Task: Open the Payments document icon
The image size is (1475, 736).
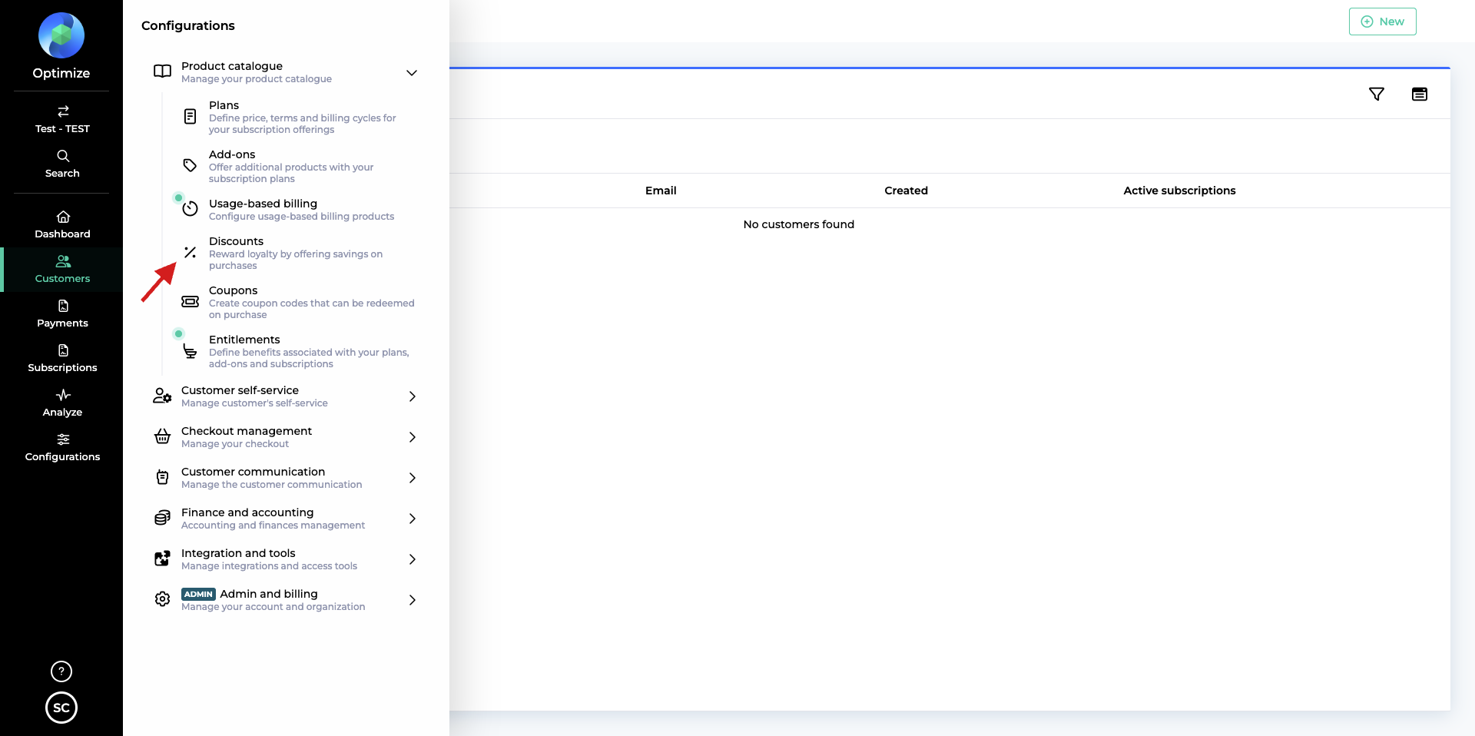Action: pyautogui.click(x=63, y=306)
